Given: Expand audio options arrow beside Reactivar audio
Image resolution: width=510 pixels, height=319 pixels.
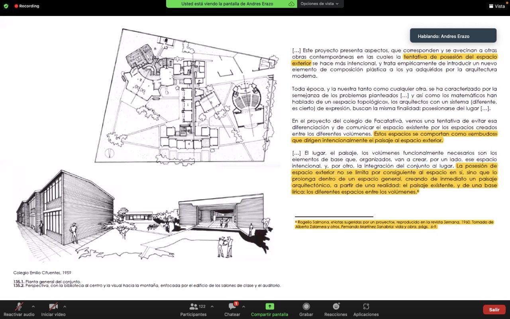Looking at the screenshot, I should point(33,306).
